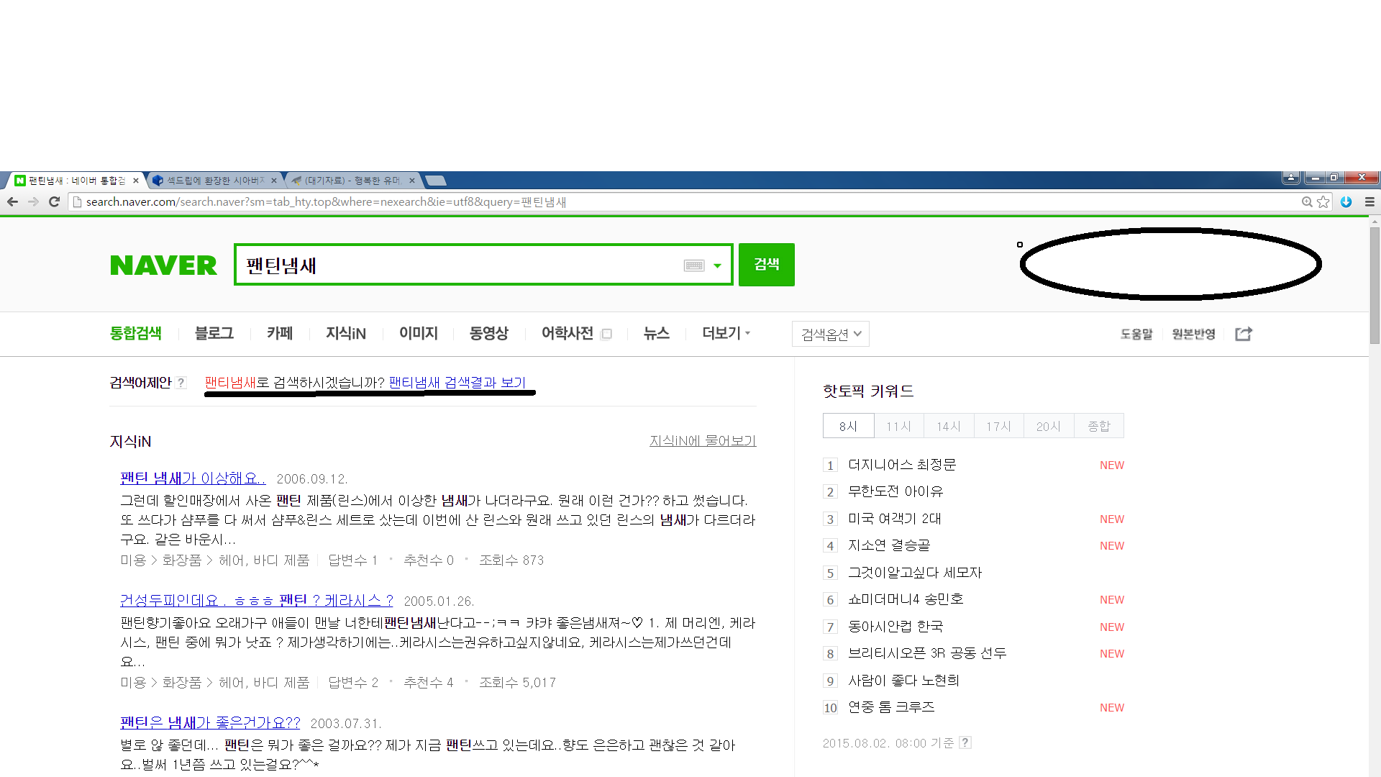Click the blue download extension icon

click(1346, 202)
